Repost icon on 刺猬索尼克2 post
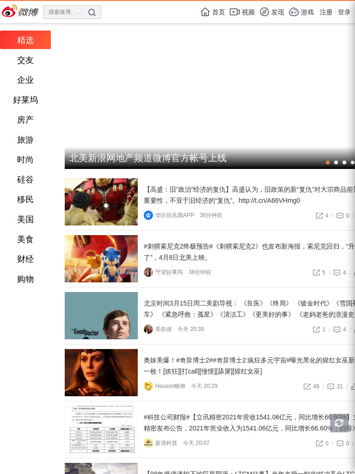This screenshot has height=474, width=355. [x=316, y=273]
